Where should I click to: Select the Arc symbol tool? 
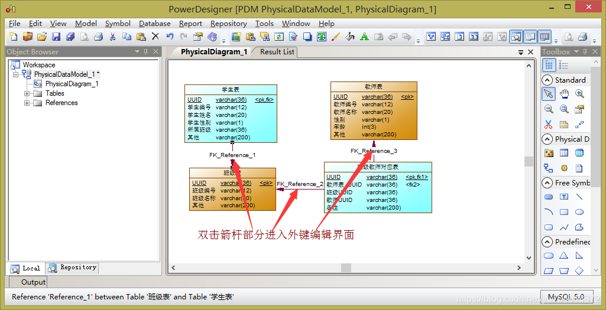click(x=549, y=212)
